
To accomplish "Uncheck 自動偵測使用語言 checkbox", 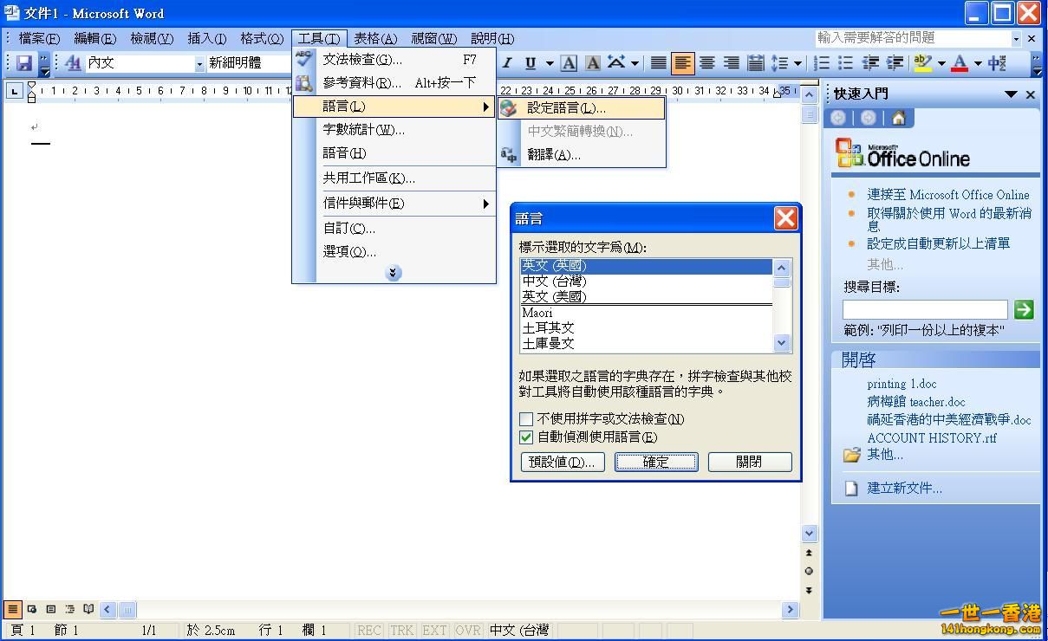I will click(526, 437).
